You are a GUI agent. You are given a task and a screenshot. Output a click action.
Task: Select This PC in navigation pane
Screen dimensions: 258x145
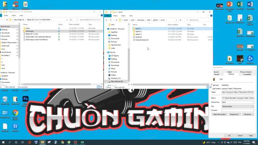tap(112, 52)
